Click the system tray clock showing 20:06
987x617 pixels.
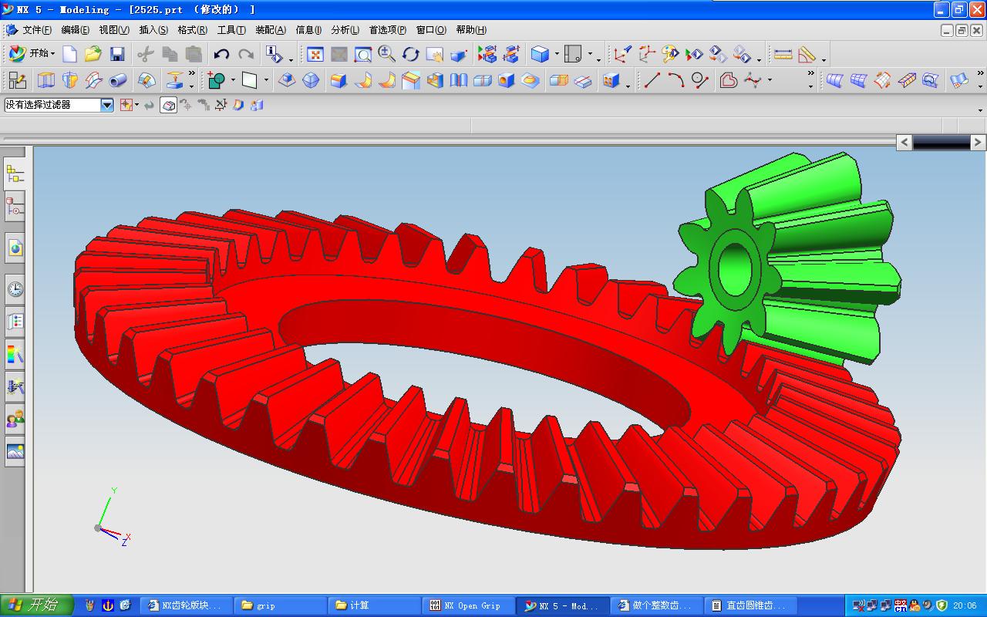click(x=965, y=606)
